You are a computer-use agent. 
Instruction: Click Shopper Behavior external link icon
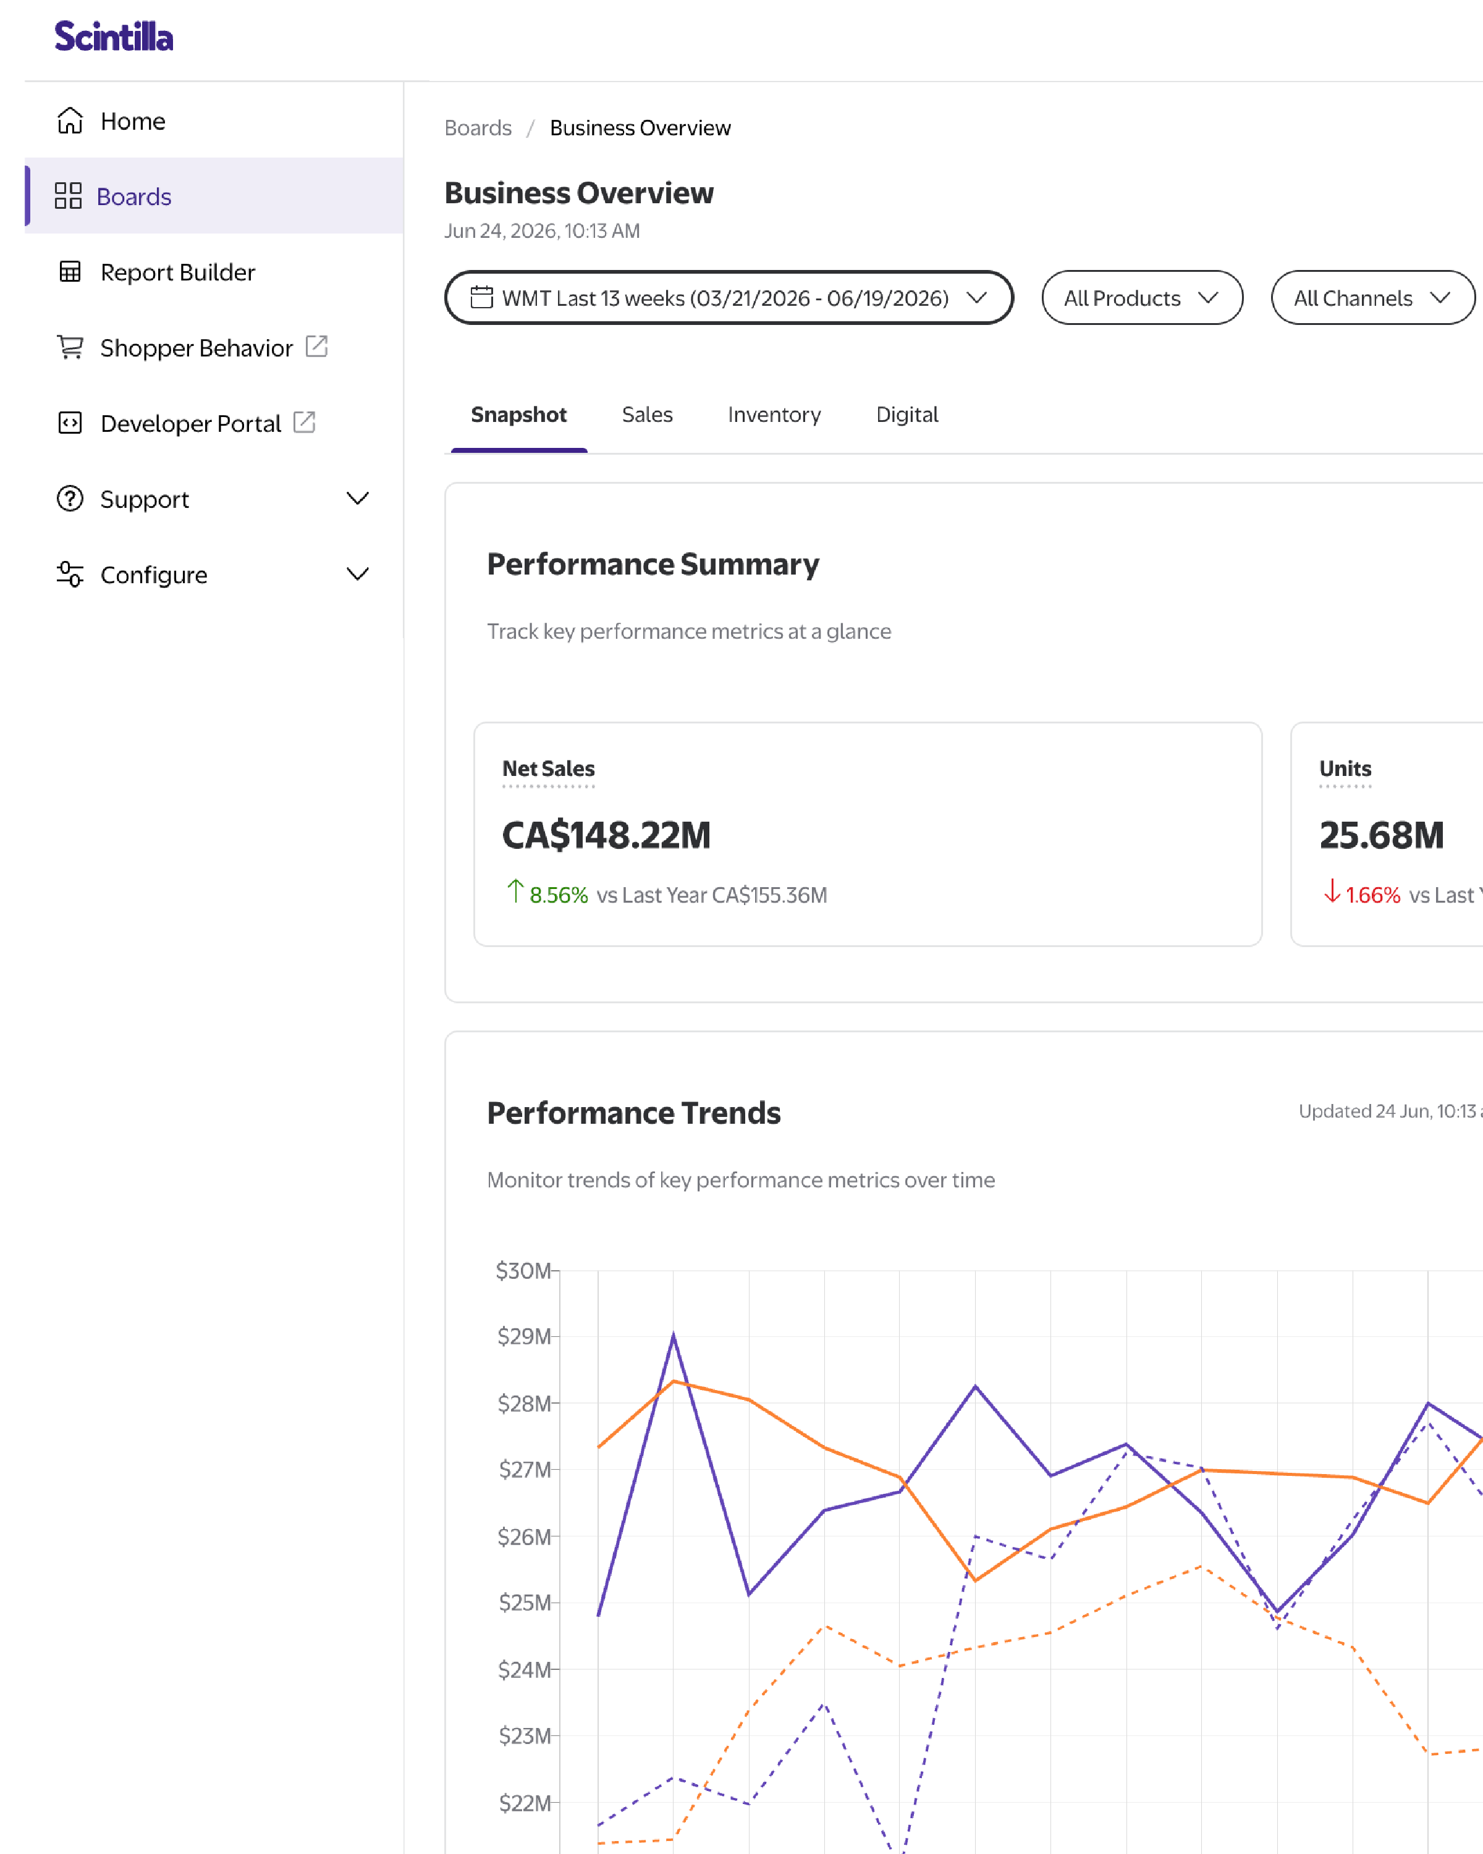316,347
